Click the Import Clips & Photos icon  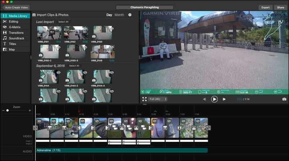34,15
